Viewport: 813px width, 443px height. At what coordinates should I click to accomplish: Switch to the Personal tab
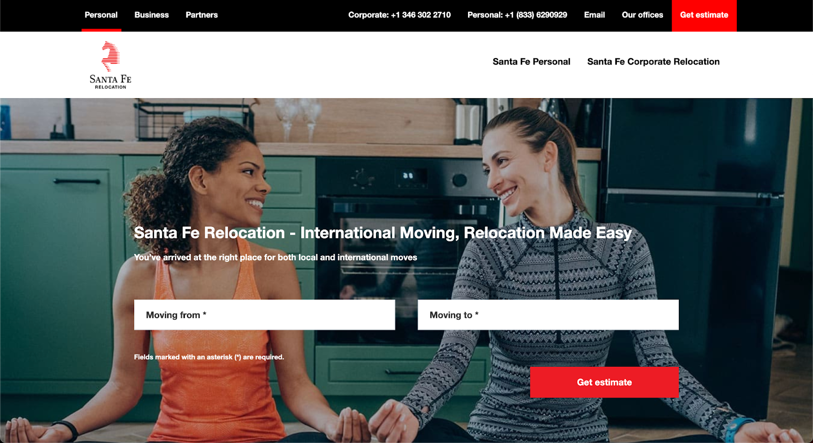click(101, 15)
